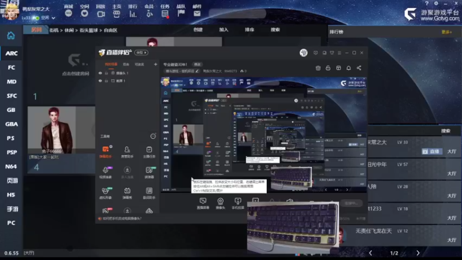
Task: Select the N64 platform tab
Action: [12, 166]
